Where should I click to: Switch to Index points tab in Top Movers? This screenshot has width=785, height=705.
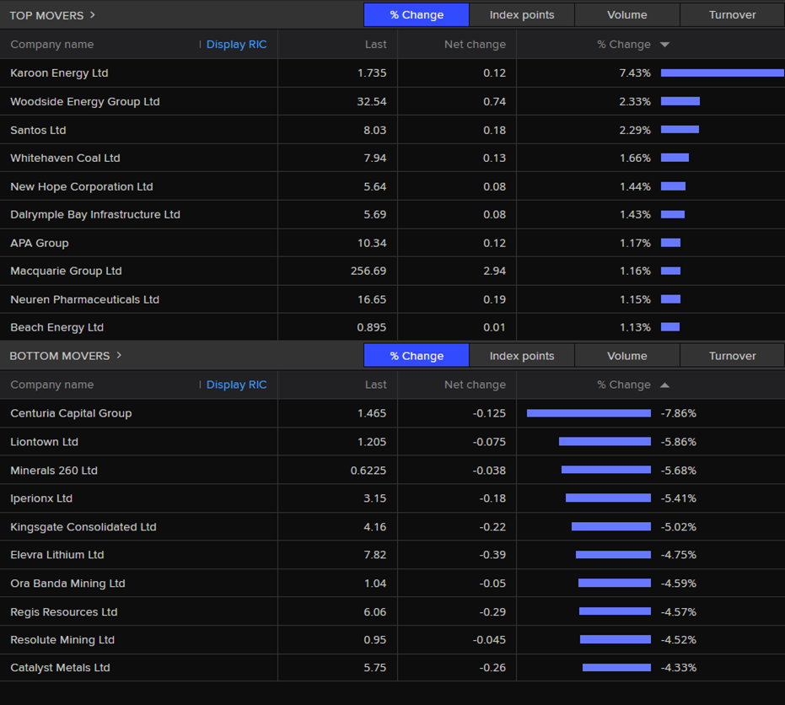[x=522, y=15]
